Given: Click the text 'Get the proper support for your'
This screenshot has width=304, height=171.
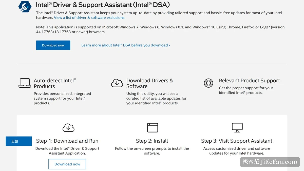Looking at the screenshot, I should coord(246,88).
